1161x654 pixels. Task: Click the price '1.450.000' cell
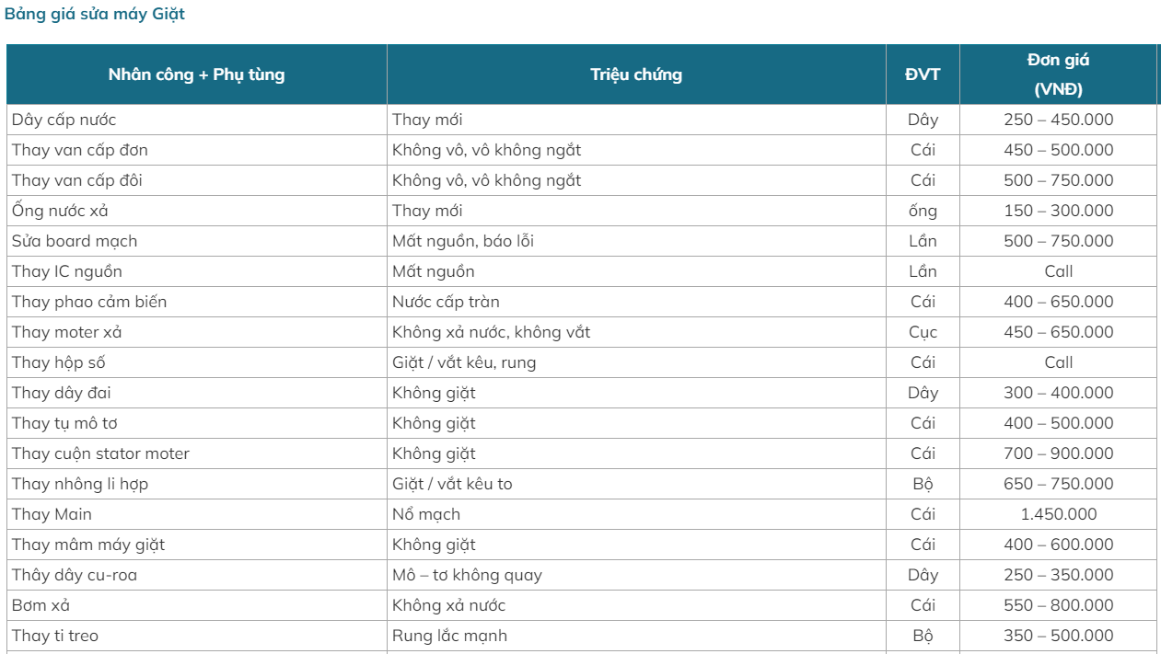click(1058, 514)
